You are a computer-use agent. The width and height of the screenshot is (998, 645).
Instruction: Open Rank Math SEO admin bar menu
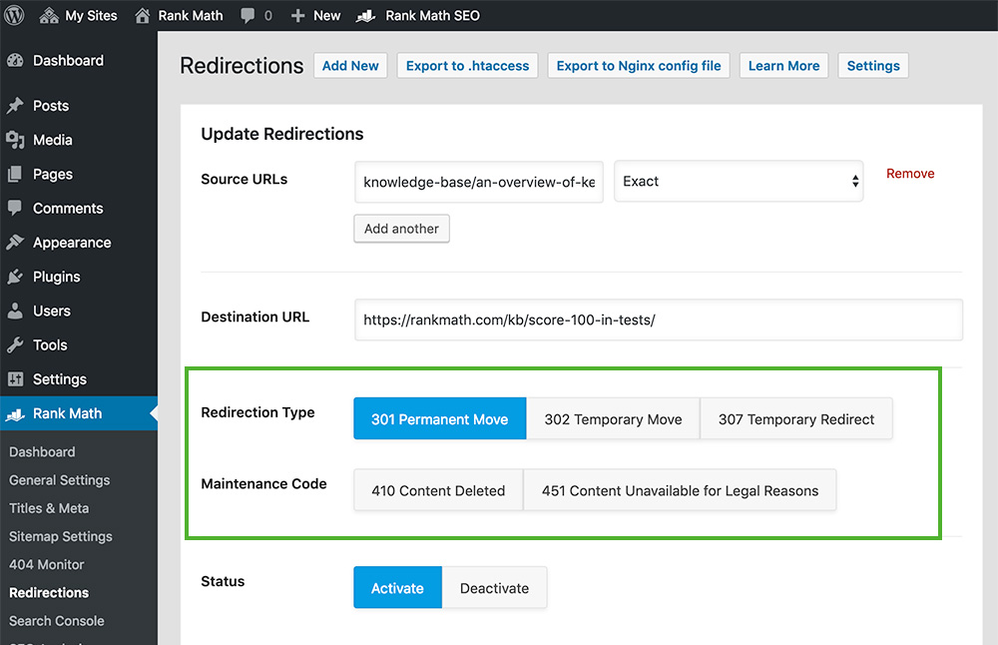pos(418,15)
